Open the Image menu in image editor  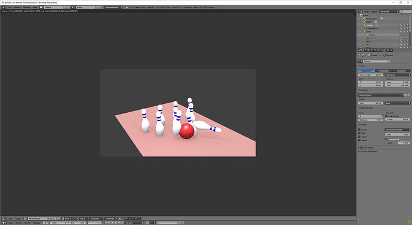[x=18, y=218]
